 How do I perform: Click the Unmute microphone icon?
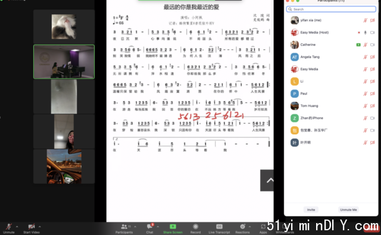click(9, 227)
